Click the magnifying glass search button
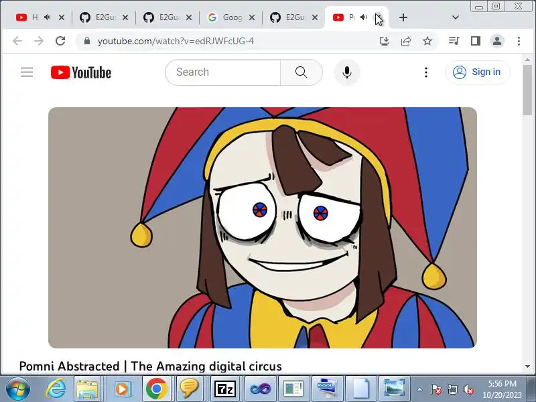The image size is (536, 402). tap(301, 72)
